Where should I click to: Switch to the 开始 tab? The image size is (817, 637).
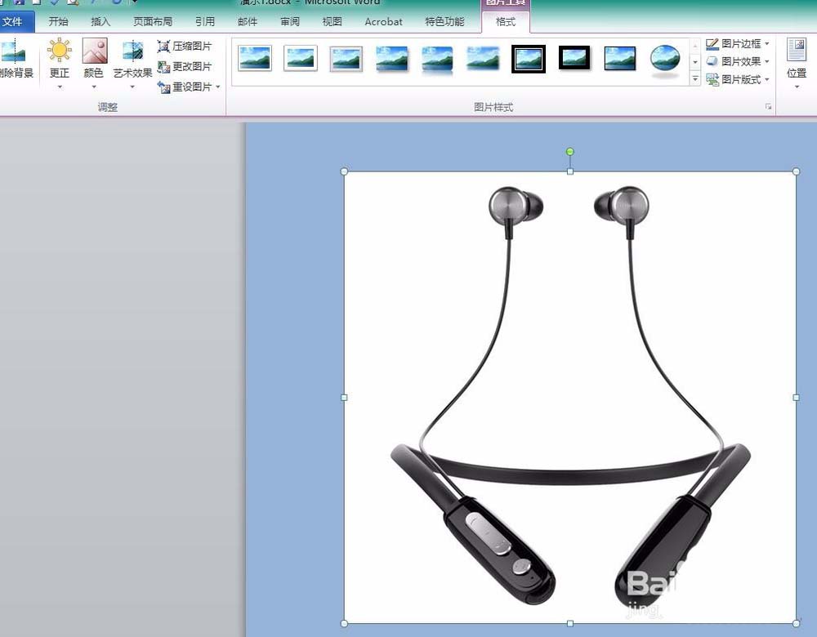pyautogui.click(x=58, y=22)
